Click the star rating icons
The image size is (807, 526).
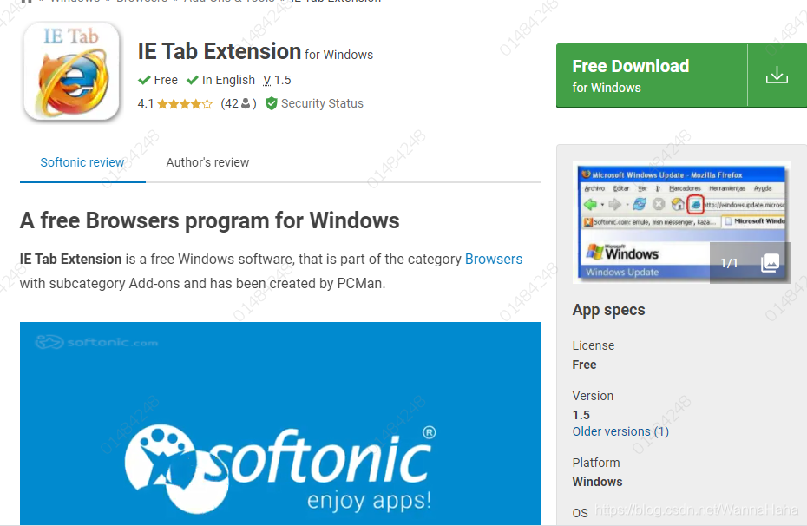point(185,104)
